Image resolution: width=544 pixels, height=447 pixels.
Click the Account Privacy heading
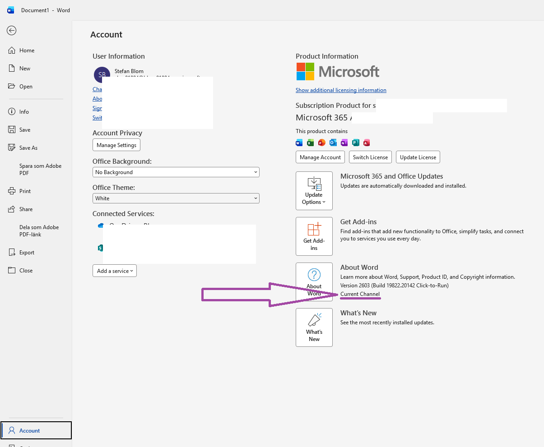[117, 133]
